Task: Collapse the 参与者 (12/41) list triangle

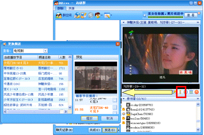Action: click(123, 98)
